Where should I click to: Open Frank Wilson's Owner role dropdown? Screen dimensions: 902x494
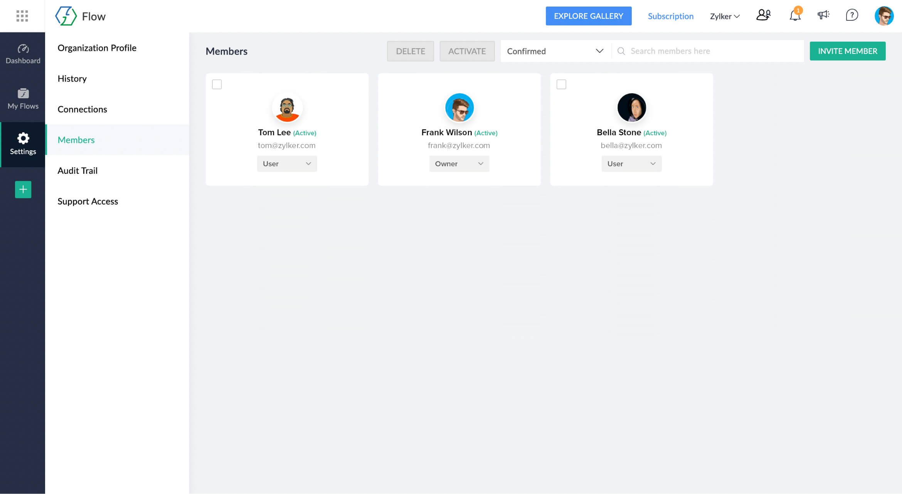(x=459, y=164)
